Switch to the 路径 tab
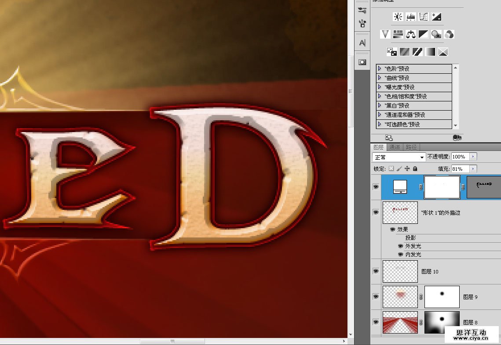This screenshot has height=345, width=501. 412,147
